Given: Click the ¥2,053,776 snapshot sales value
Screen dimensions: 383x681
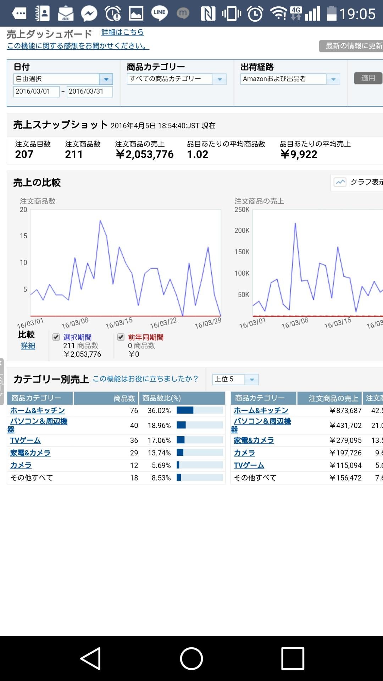Looking at the screenshot, I should point(145,154).
